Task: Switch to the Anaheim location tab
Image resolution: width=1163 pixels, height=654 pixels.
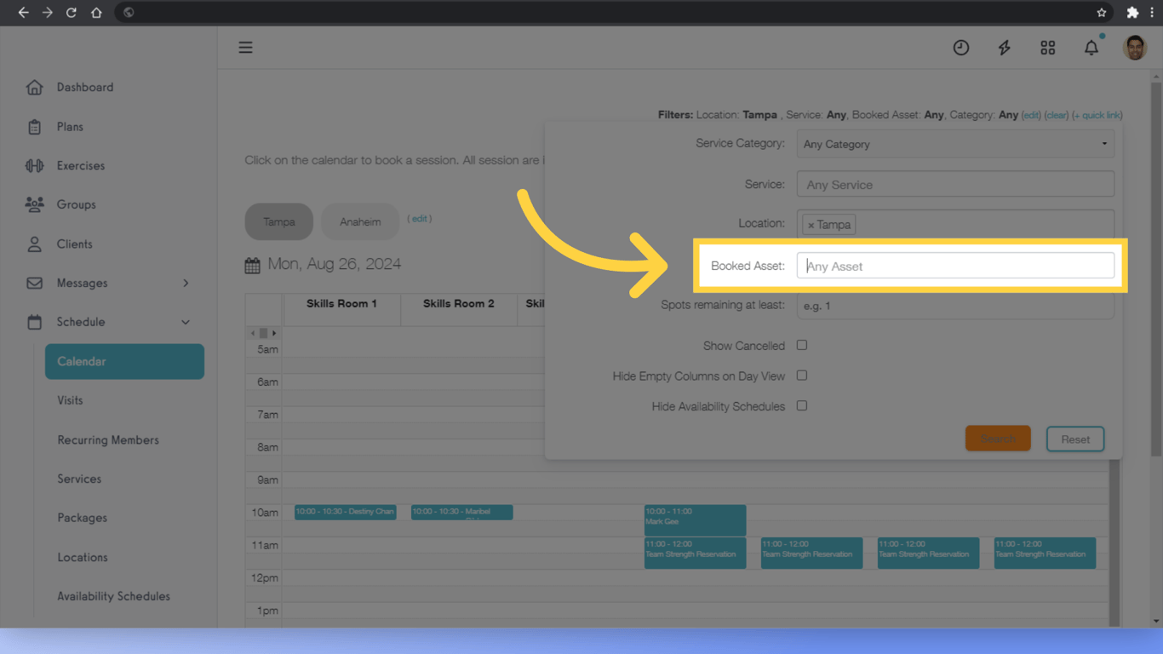Action: (x=359, y=221)
